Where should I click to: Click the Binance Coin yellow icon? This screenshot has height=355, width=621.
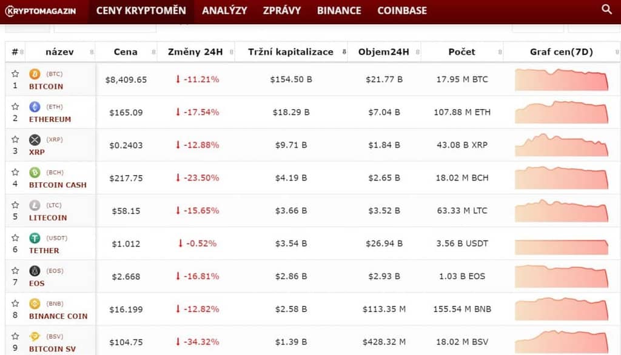35,304
